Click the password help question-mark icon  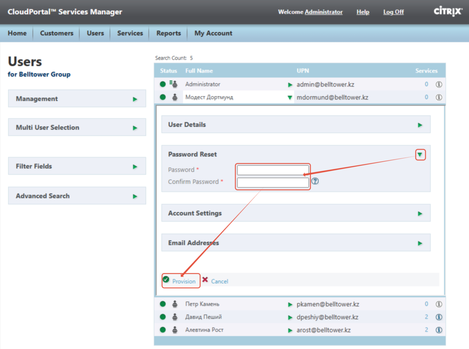pos(315,181)
